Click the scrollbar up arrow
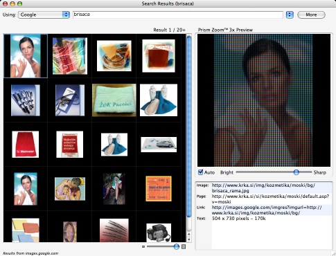 click(188, 235)
